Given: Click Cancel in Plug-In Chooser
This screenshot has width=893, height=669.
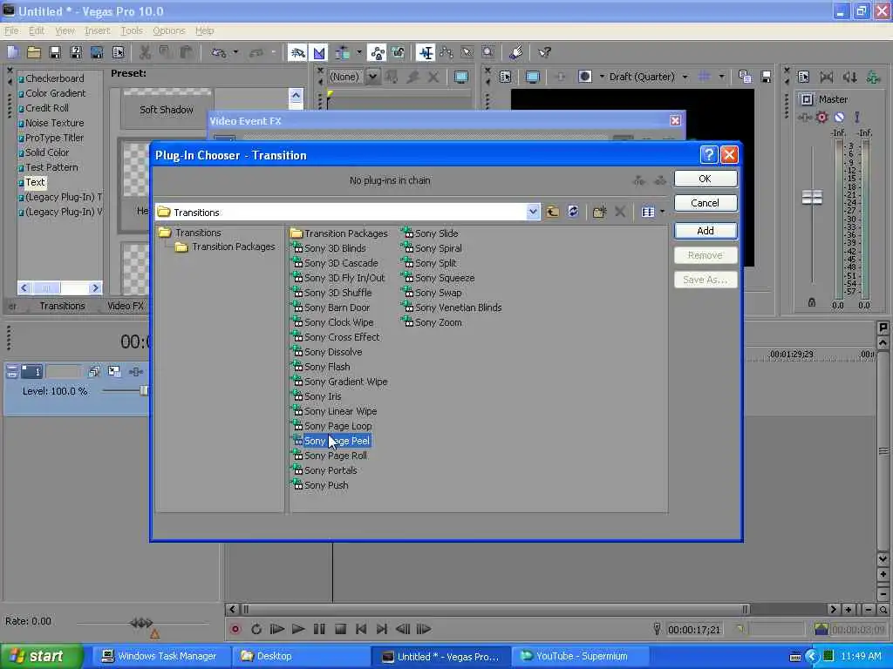Looking at the screenshot, I should pyautogui.click(x=705, y=203).
